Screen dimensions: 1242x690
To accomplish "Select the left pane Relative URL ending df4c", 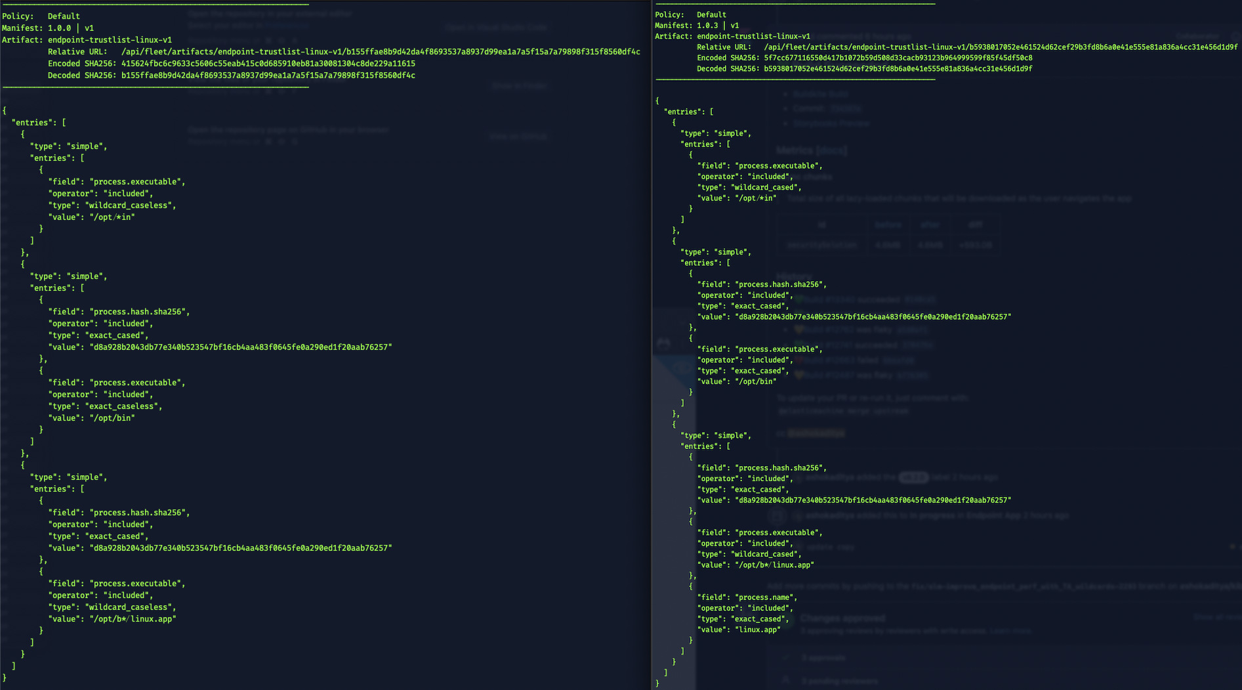I will pos(381,52).
